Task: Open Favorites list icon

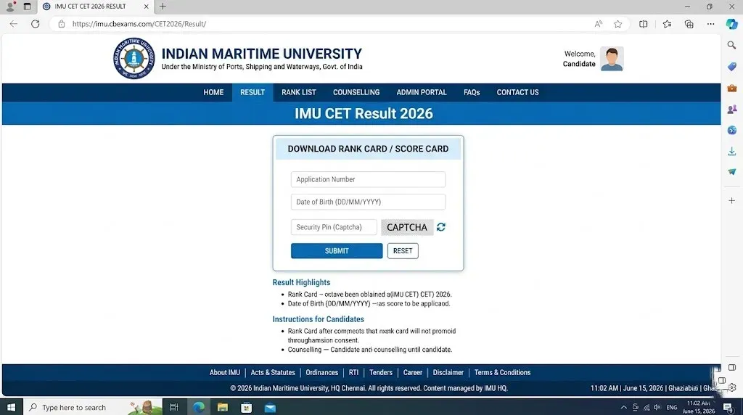Action: point(668,24)
